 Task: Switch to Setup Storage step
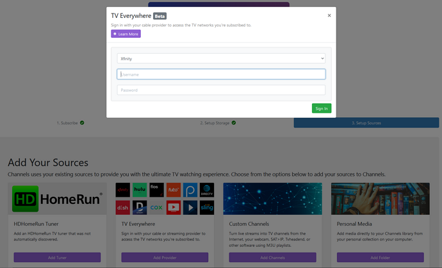tap(218, 122)
